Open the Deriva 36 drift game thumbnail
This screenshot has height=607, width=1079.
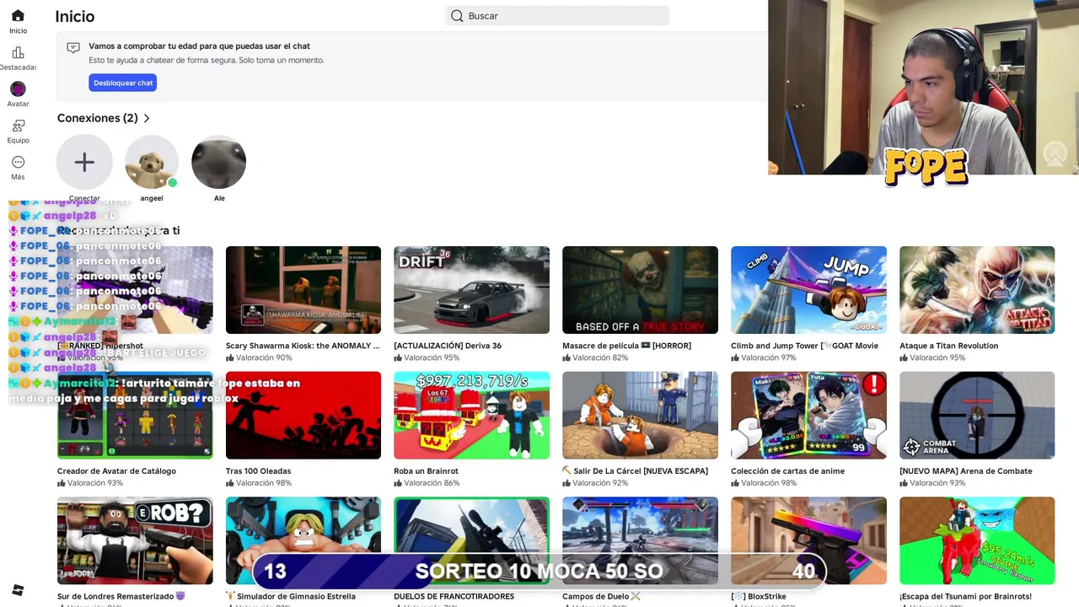coord(471,290)
